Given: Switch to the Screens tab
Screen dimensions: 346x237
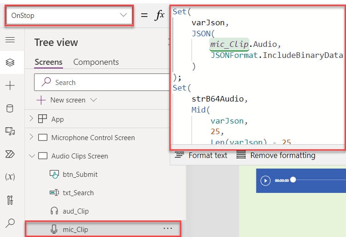Looking at the screenshot, I should click(x=49, y=62).
